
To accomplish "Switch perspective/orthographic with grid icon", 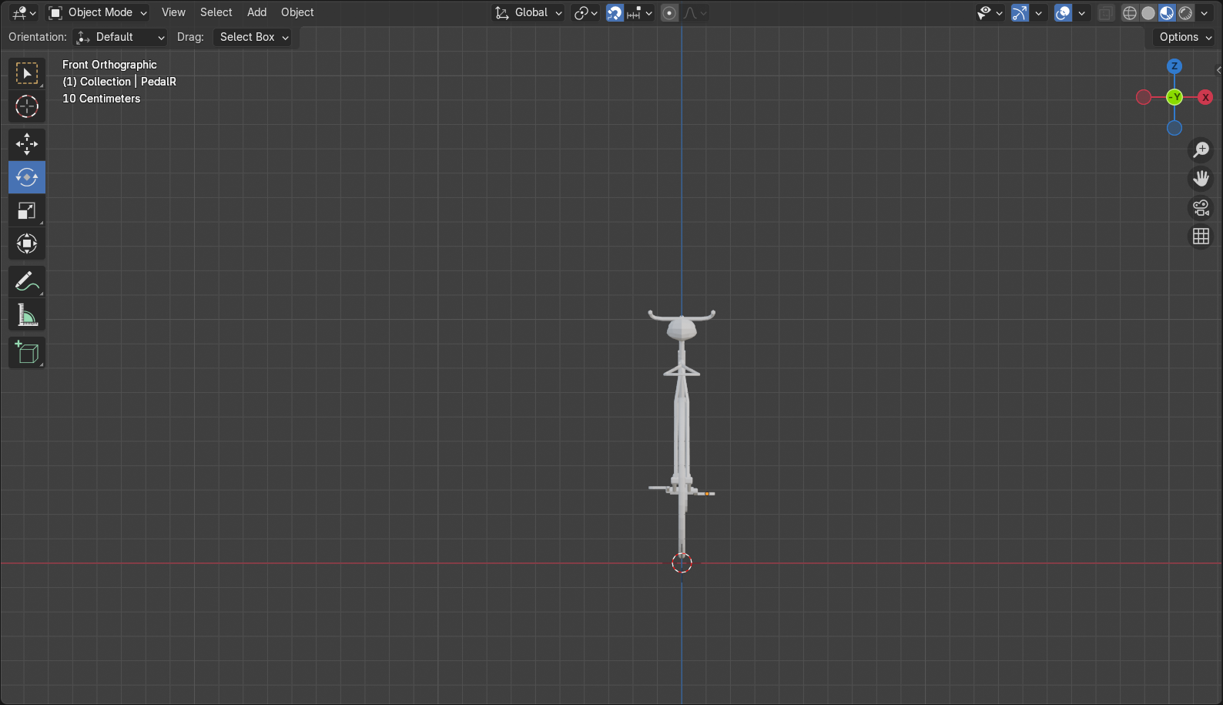I will pos(1201,237).
